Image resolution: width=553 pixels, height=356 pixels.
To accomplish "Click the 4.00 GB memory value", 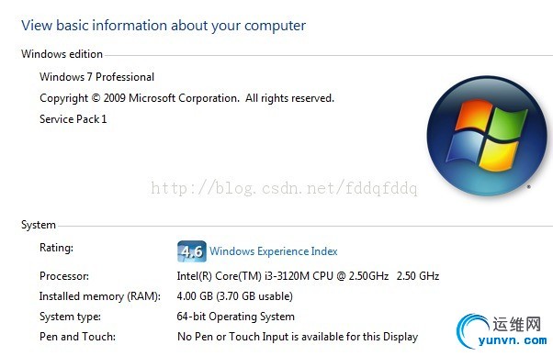I will click(234, 296).
